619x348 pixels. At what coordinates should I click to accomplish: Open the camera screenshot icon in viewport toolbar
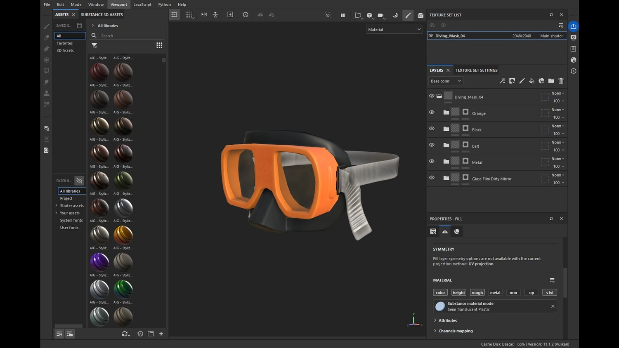click(420, 15)
